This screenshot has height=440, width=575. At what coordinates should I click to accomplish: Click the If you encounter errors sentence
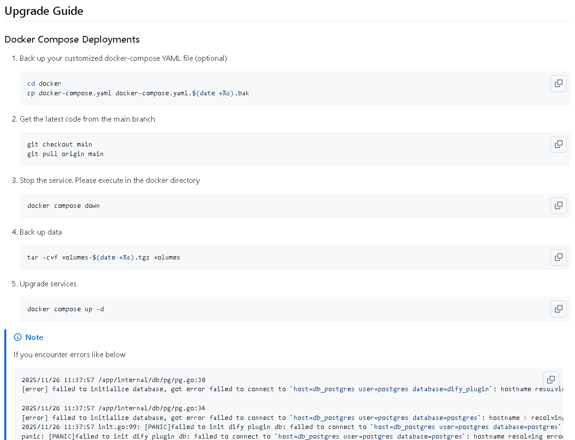click(70, 355)
